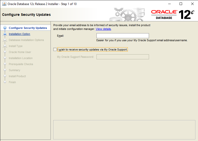Screen dimensions: 198x141
Task: Click the Database Installation Options step
Action: (26, 40)
